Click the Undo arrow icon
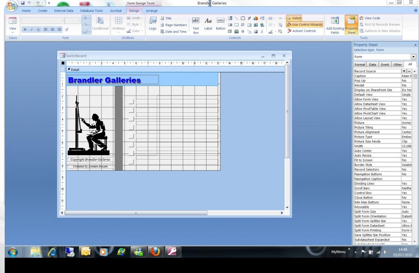Screen dimensions: 419x273 29,3
